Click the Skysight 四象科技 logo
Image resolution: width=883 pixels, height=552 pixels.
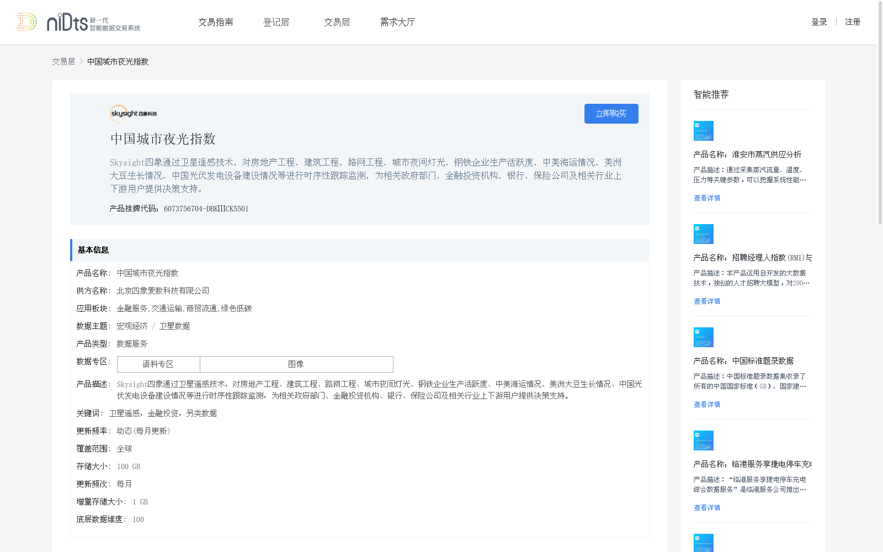pos(134,113)
